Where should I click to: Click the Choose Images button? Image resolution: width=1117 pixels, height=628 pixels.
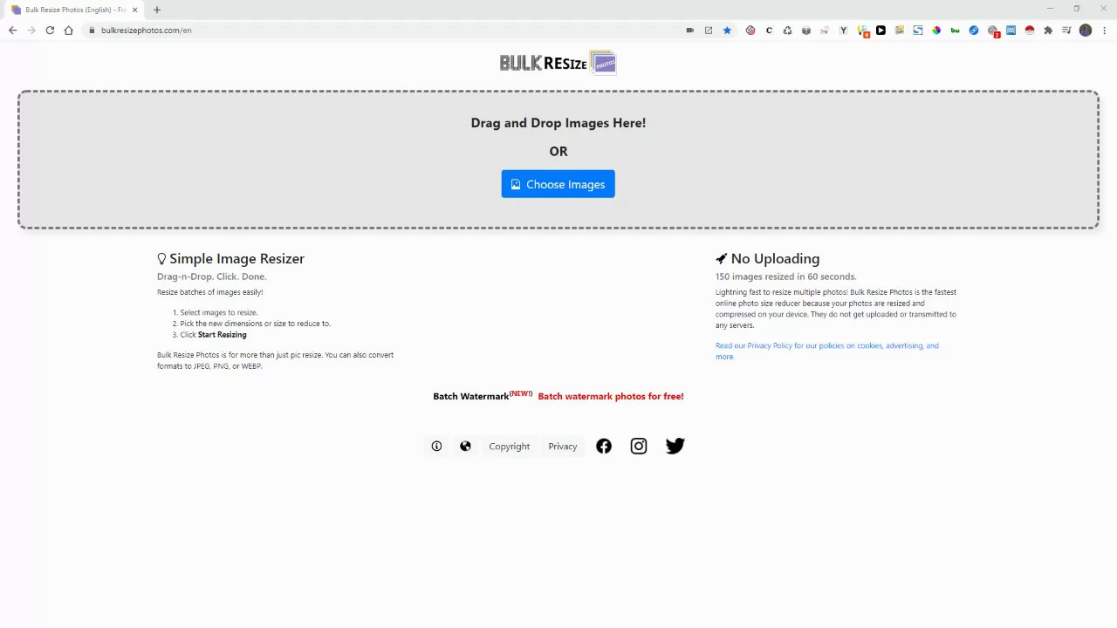(558, 184)
